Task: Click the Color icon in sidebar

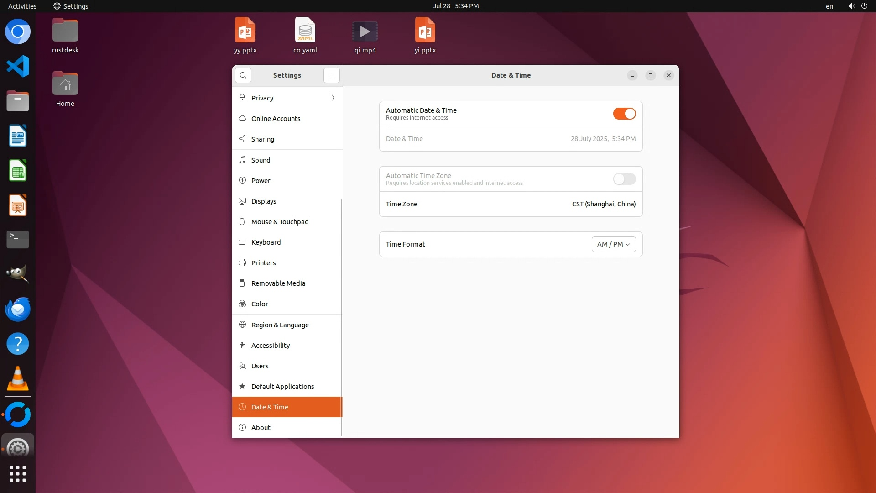Action: (242, 304)
